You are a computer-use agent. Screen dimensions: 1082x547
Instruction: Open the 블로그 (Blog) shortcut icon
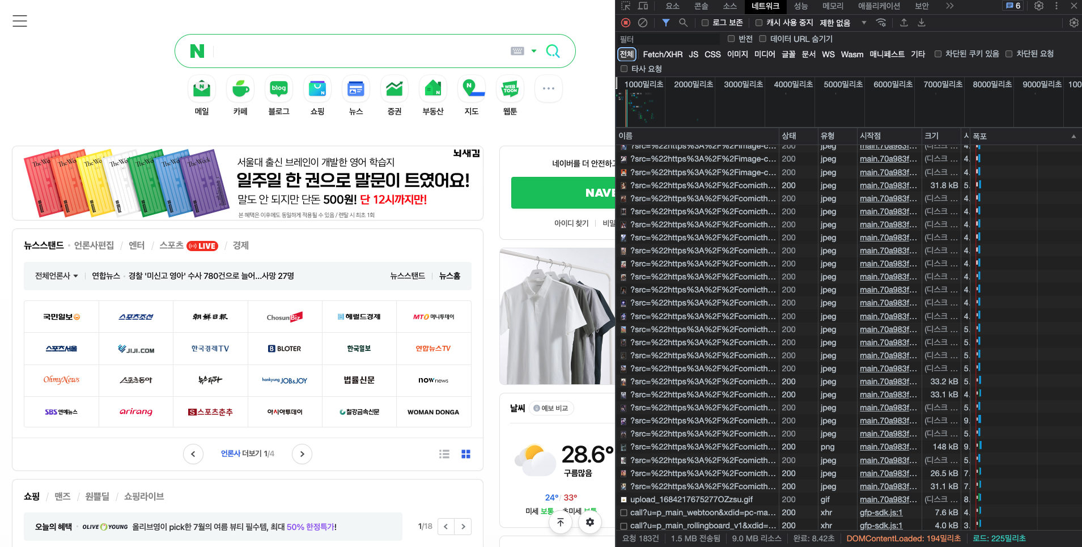point(279,88)
